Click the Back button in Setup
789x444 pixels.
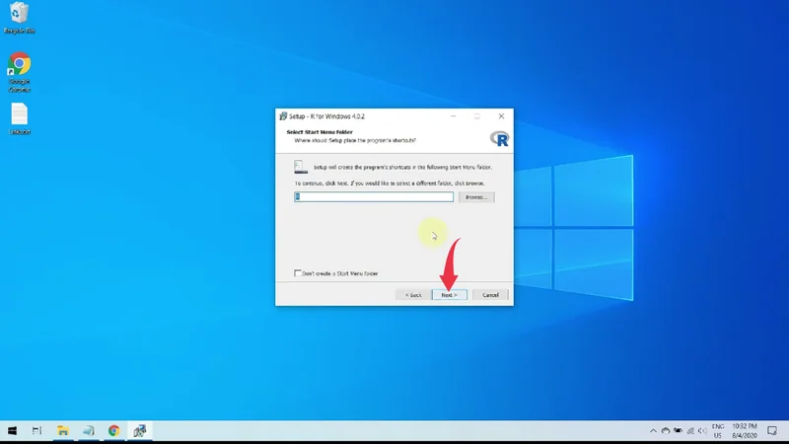[413, 295]
